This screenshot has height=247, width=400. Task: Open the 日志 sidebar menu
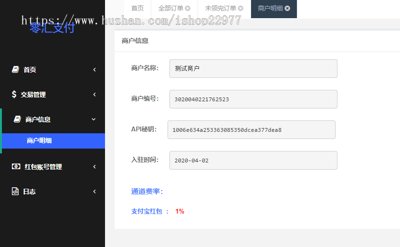pos(53,192)
